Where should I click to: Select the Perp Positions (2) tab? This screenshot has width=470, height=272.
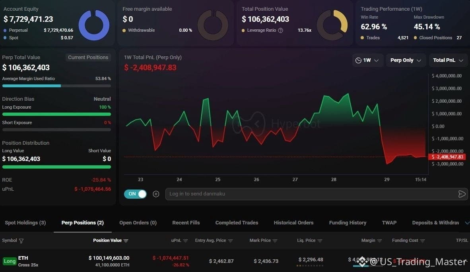(x=82, y=223)
